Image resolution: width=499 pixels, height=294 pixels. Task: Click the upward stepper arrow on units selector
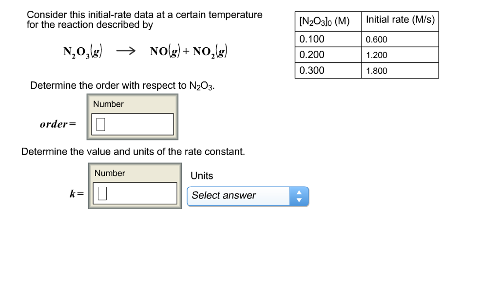click(299, 193)
